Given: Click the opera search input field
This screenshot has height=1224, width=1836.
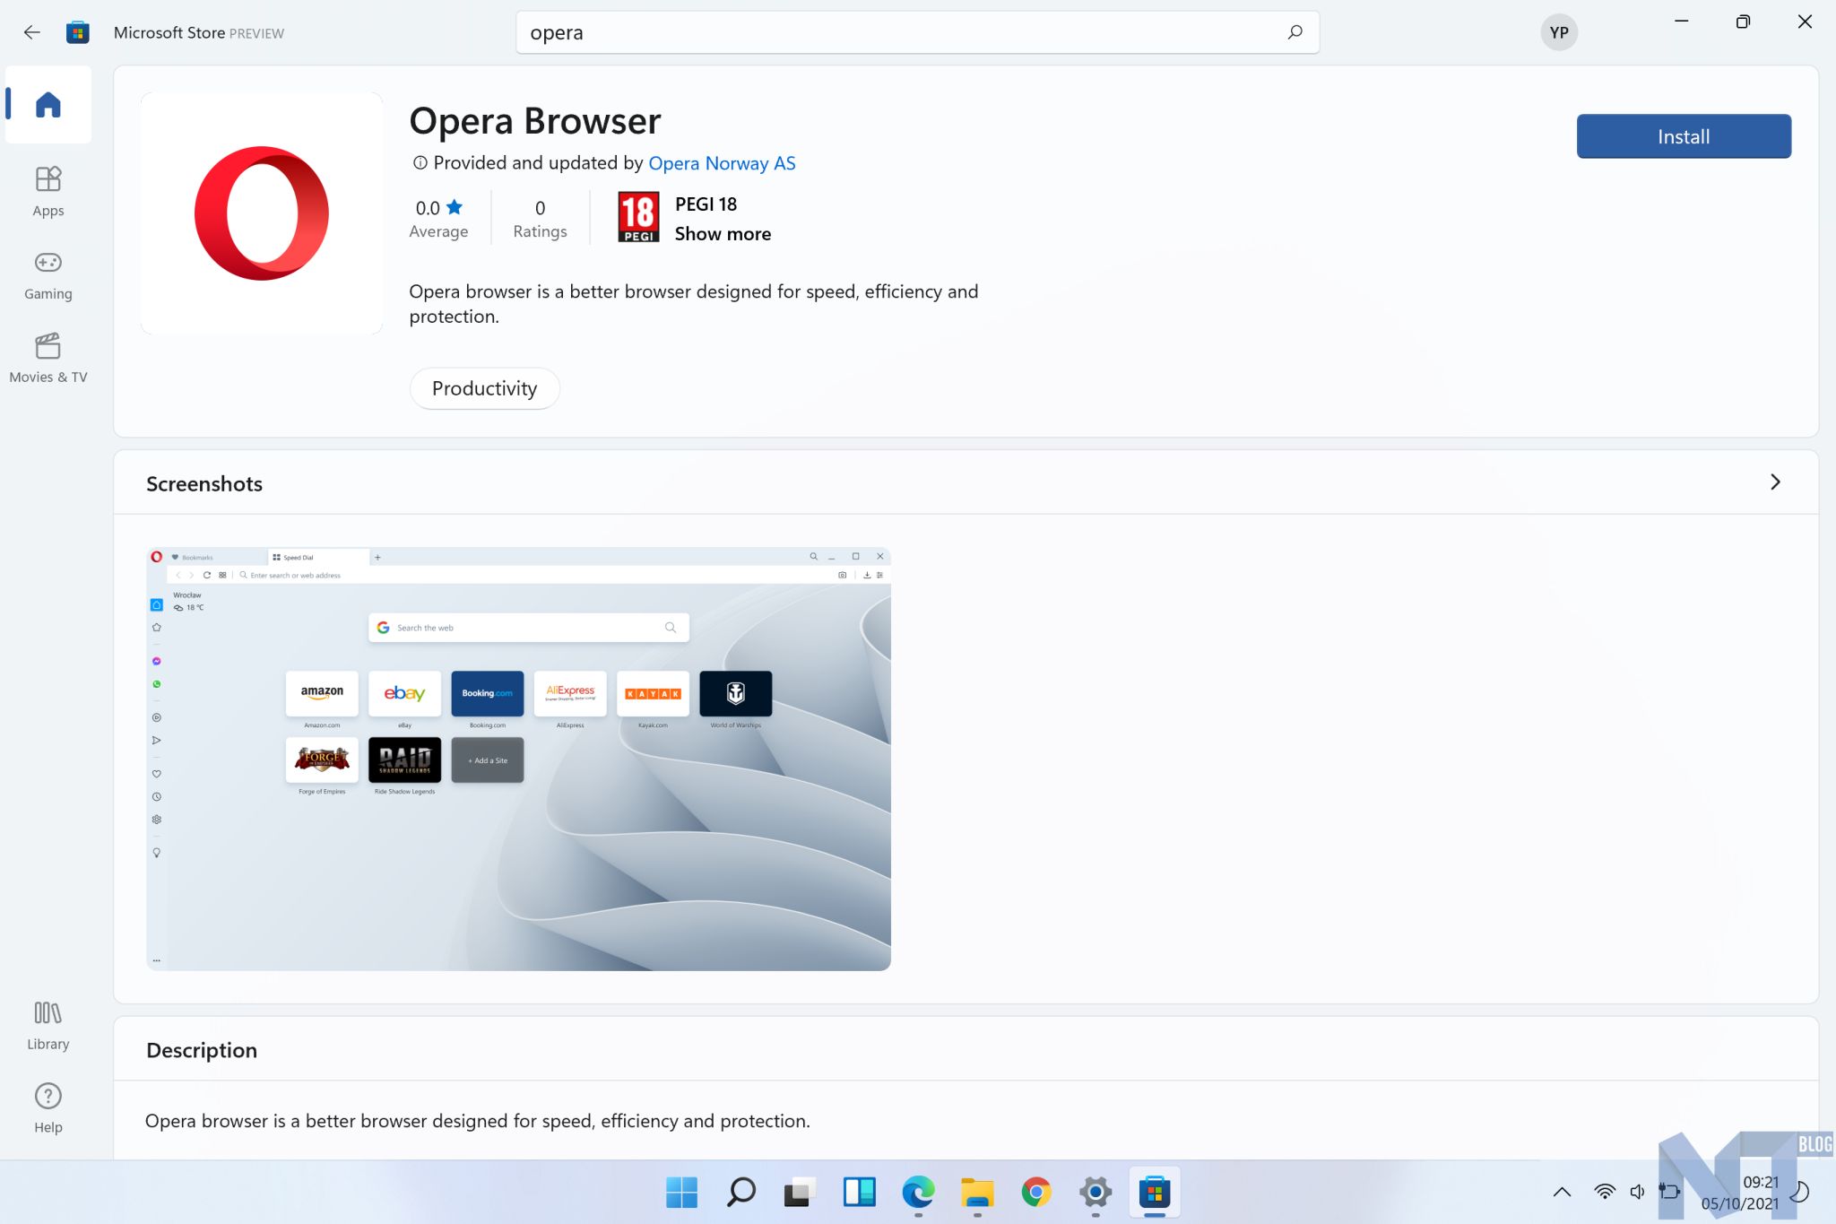Looking at the screenshot, I should click(x=896, y=33).
